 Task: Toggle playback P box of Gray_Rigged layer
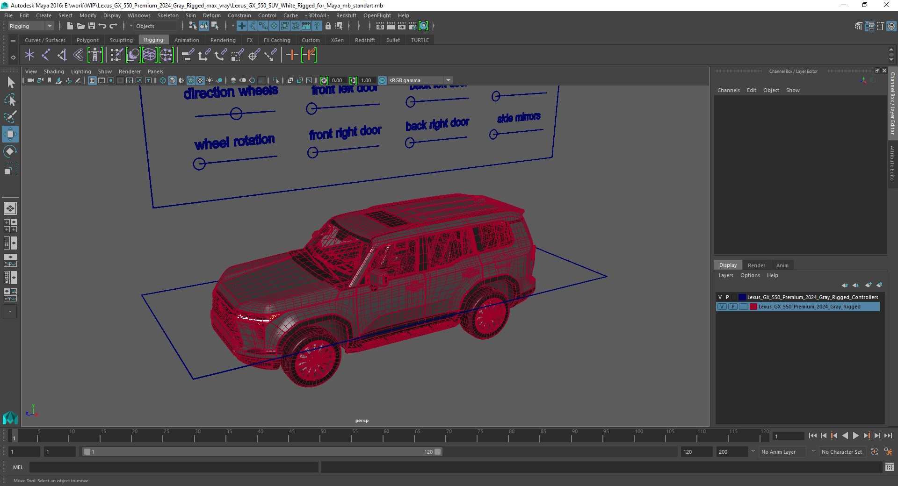(x=733, y=307)
